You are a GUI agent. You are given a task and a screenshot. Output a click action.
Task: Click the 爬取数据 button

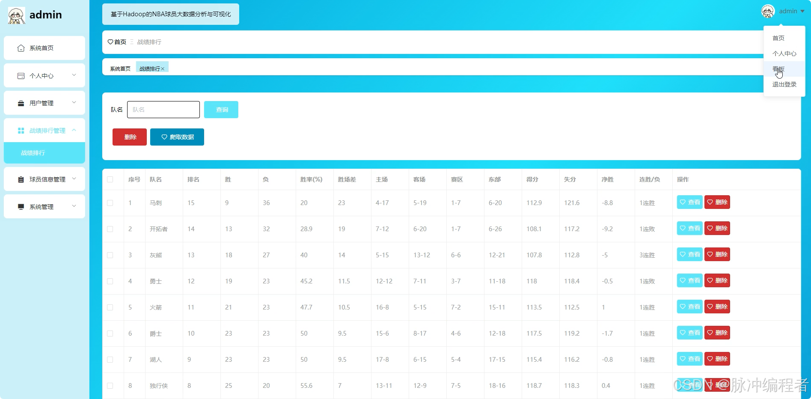point(177,137)
